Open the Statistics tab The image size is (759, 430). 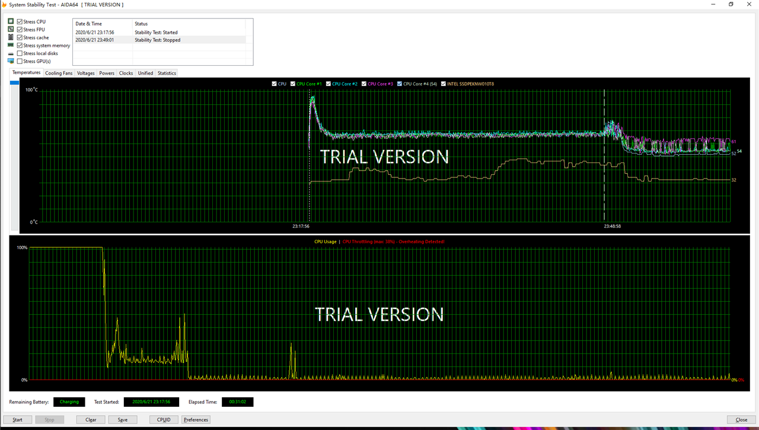click(167, 73)
